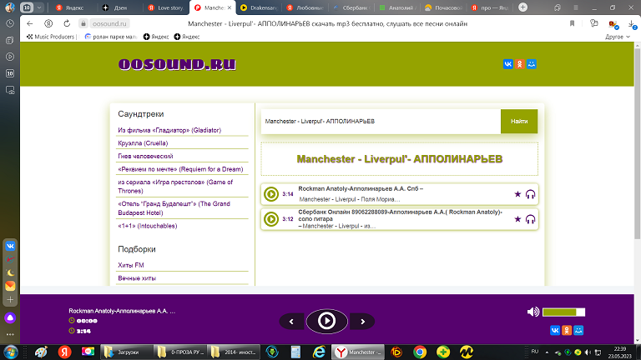This screenshot has height=360, width=641.
Task: Reload the page with refresh icon
Action: [67, 23]
